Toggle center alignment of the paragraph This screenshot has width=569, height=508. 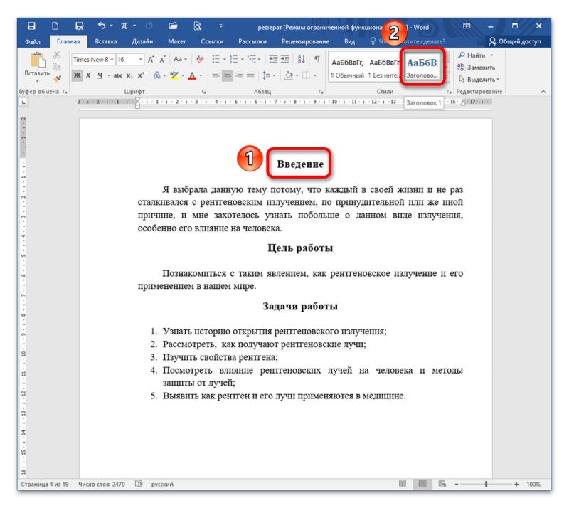pyautogui.click(x=227, y=75)
